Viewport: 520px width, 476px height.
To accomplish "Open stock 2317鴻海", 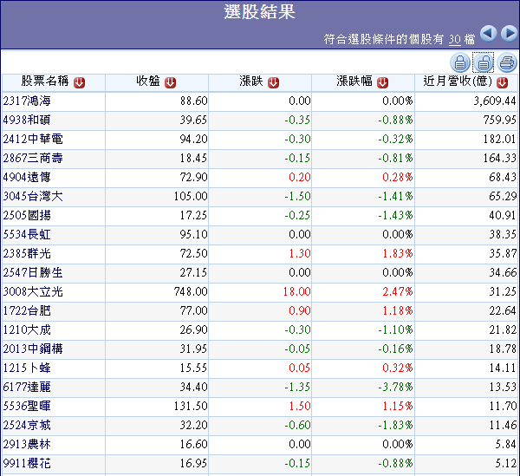I will (x=27, y=101).
